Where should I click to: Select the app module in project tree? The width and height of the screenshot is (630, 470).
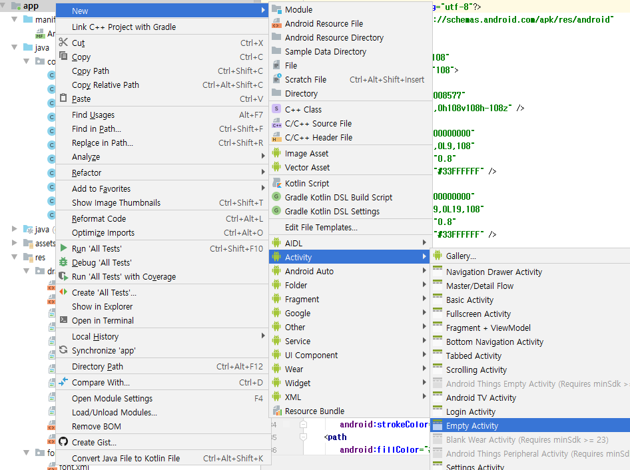click(x=31, y=6)
